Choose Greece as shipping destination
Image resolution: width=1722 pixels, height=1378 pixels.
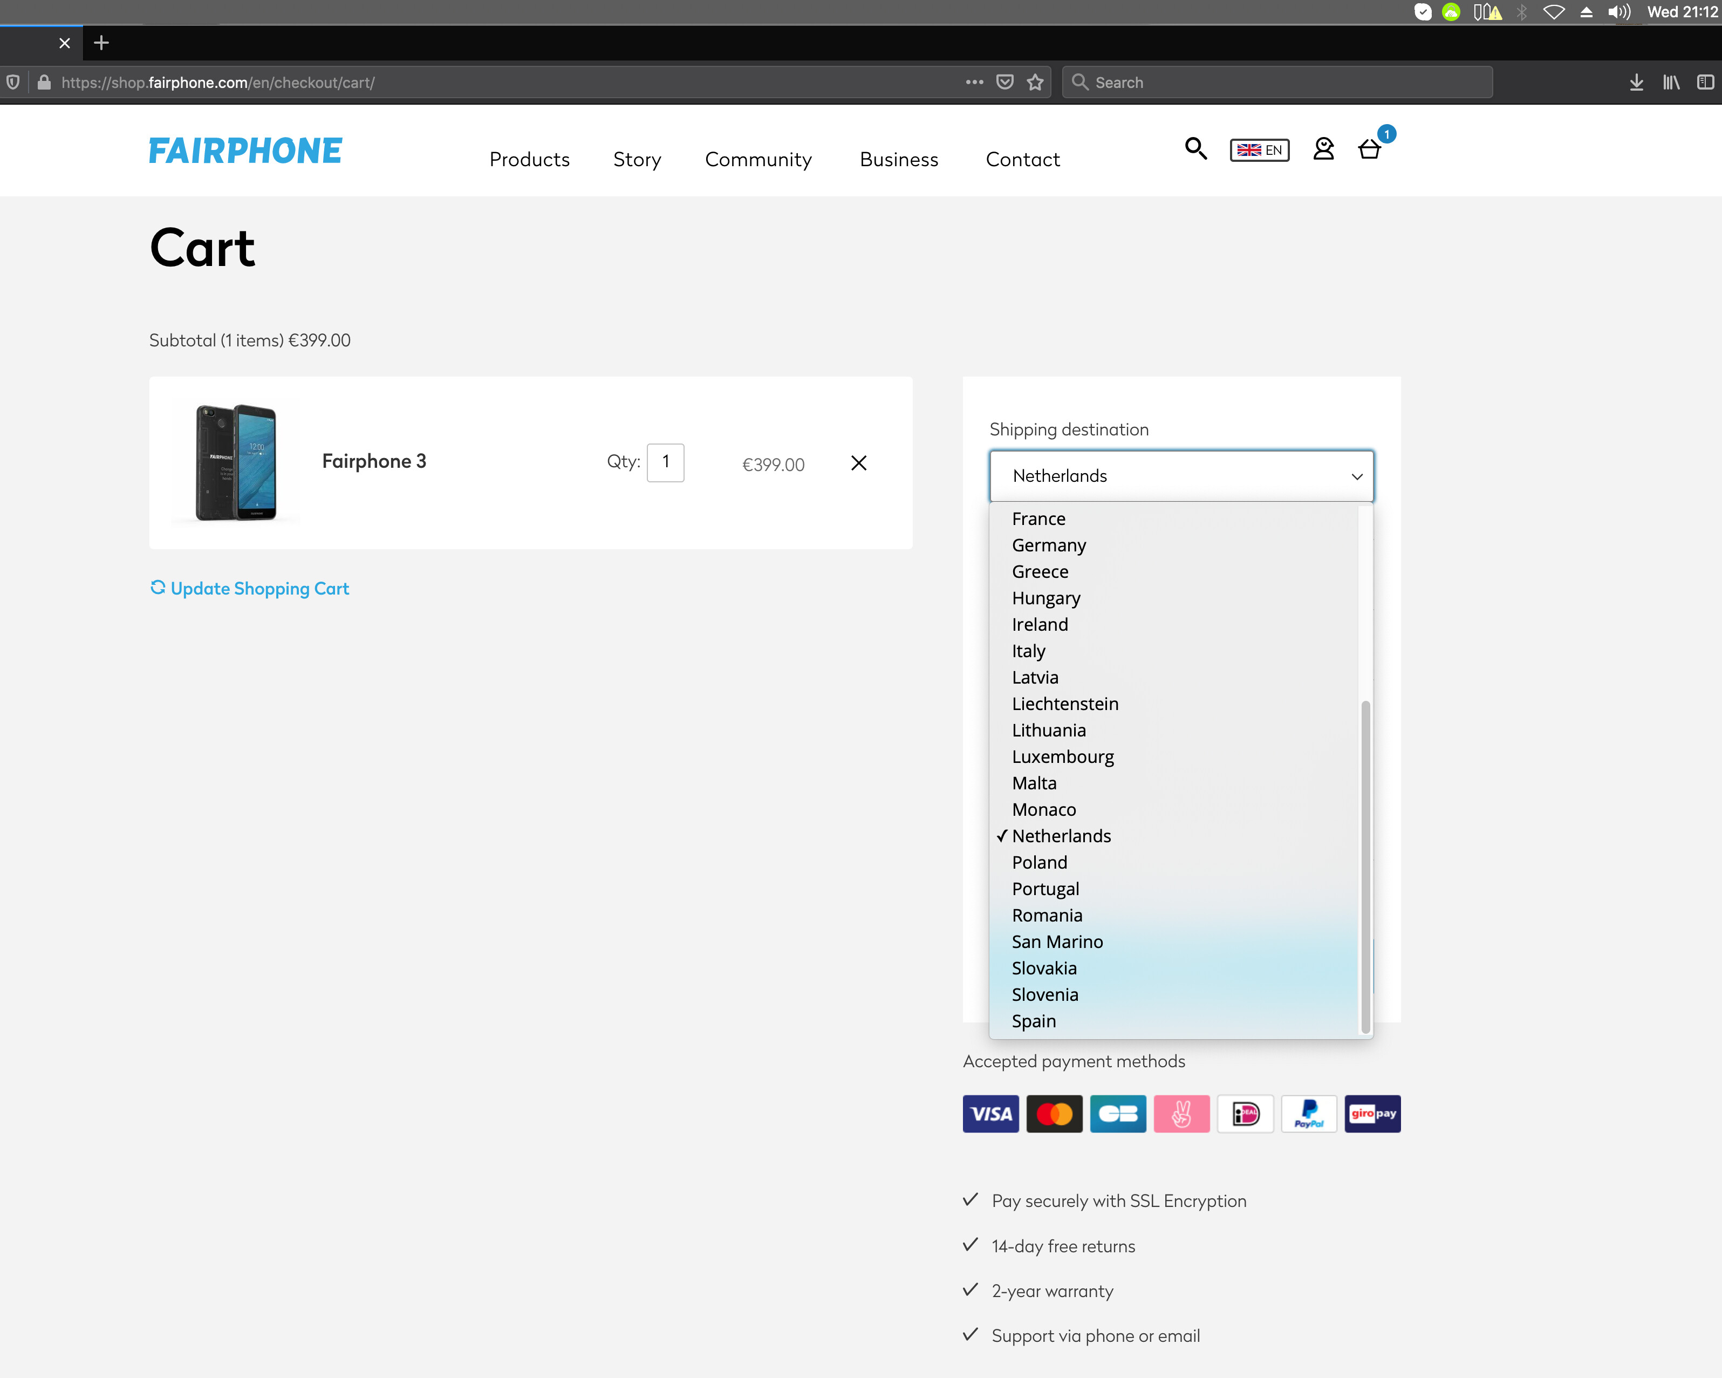click(1172, 572)
